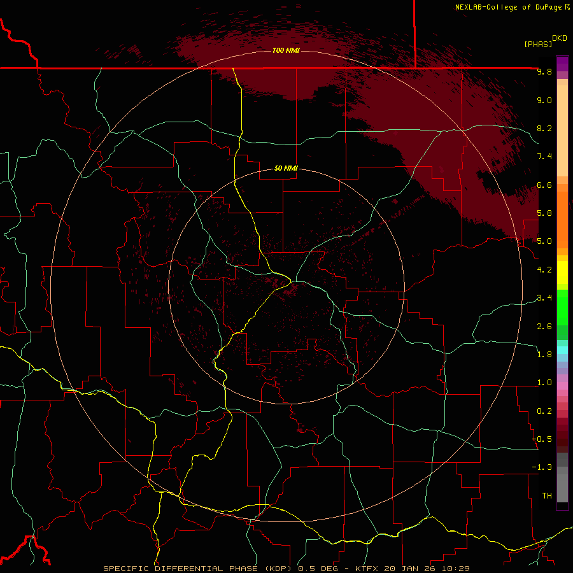Click the 0.2 legend value
Viewport: 573px width, 573px height.
pos(544,411)
